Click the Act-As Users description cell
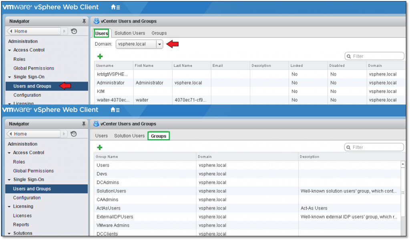Viewport: 410px width, 240px height. point(349,208)
